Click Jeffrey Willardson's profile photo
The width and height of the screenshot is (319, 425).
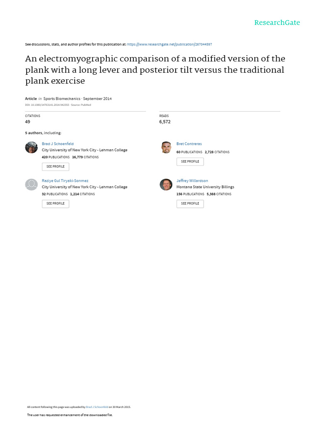[x=166, y=184]
